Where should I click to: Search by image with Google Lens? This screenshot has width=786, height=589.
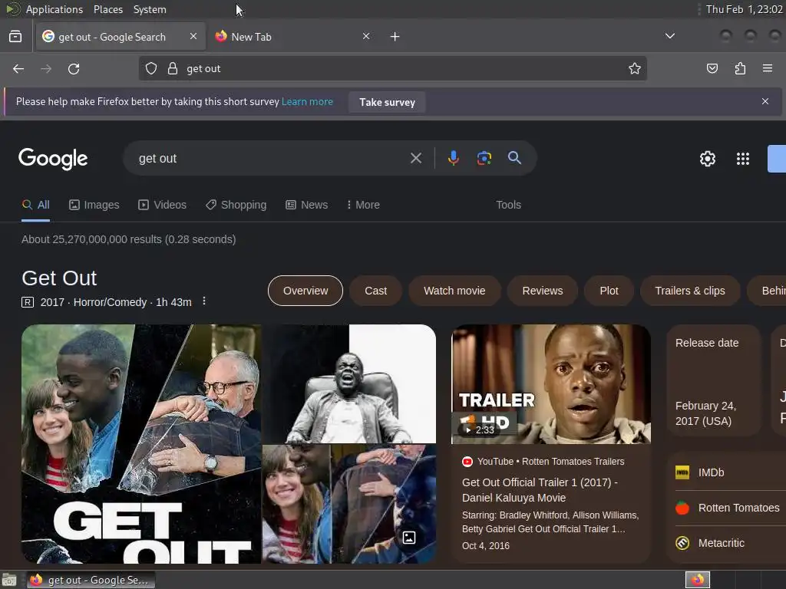pyautogui.click(x=484, y=158)
